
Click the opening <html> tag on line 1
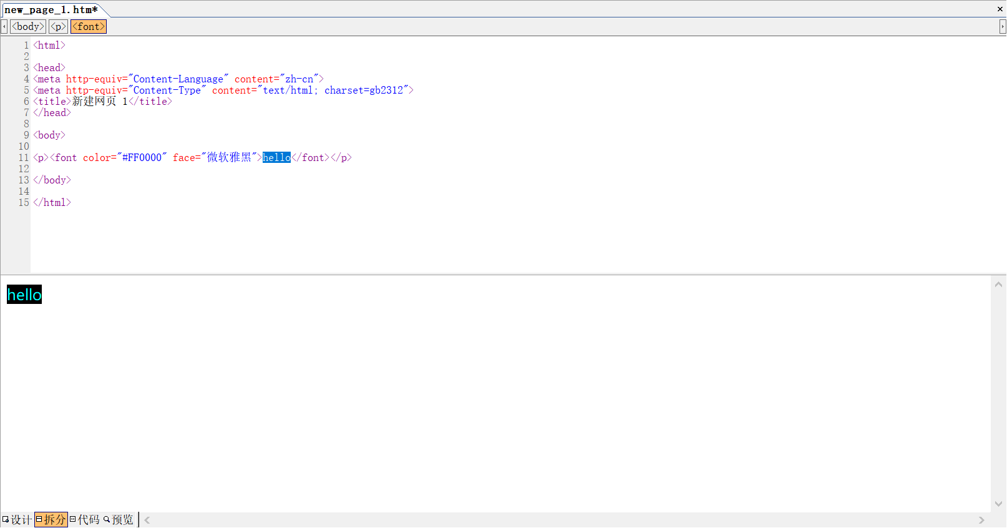coord(49,45)
